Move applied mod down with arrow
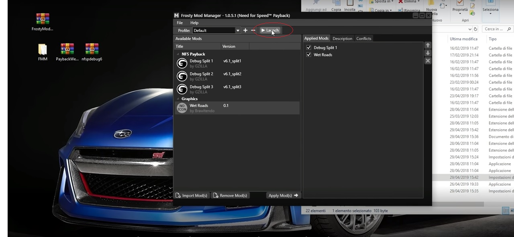 (428, 53)
